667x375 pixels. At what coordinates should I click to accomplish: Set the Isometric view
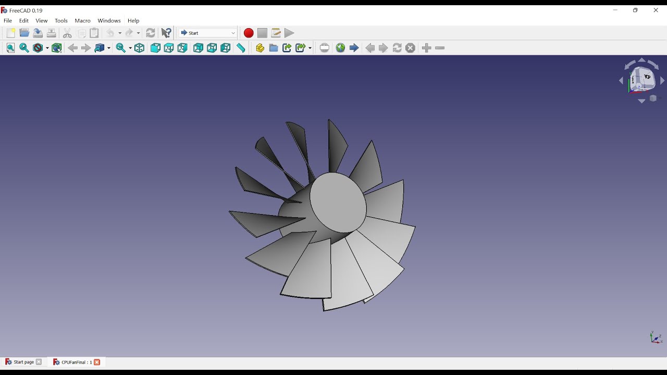pos(139,48)
